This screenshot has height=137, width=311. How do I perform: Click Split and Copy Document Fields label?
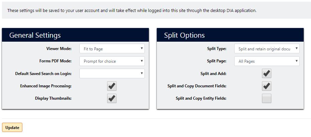coord(197,86)
